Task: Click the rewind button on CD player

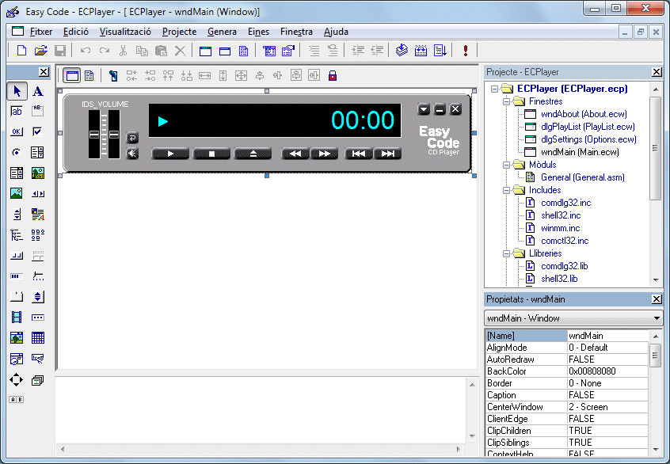Action: click(295, 154)
